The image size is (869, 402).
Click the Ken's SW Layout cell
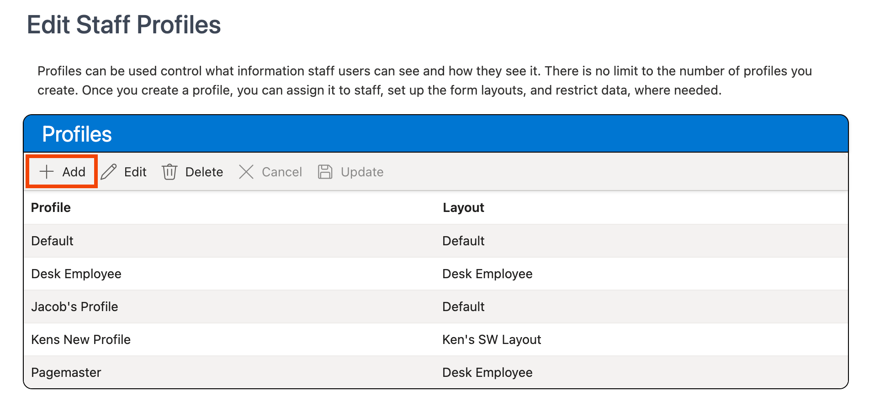492,339
